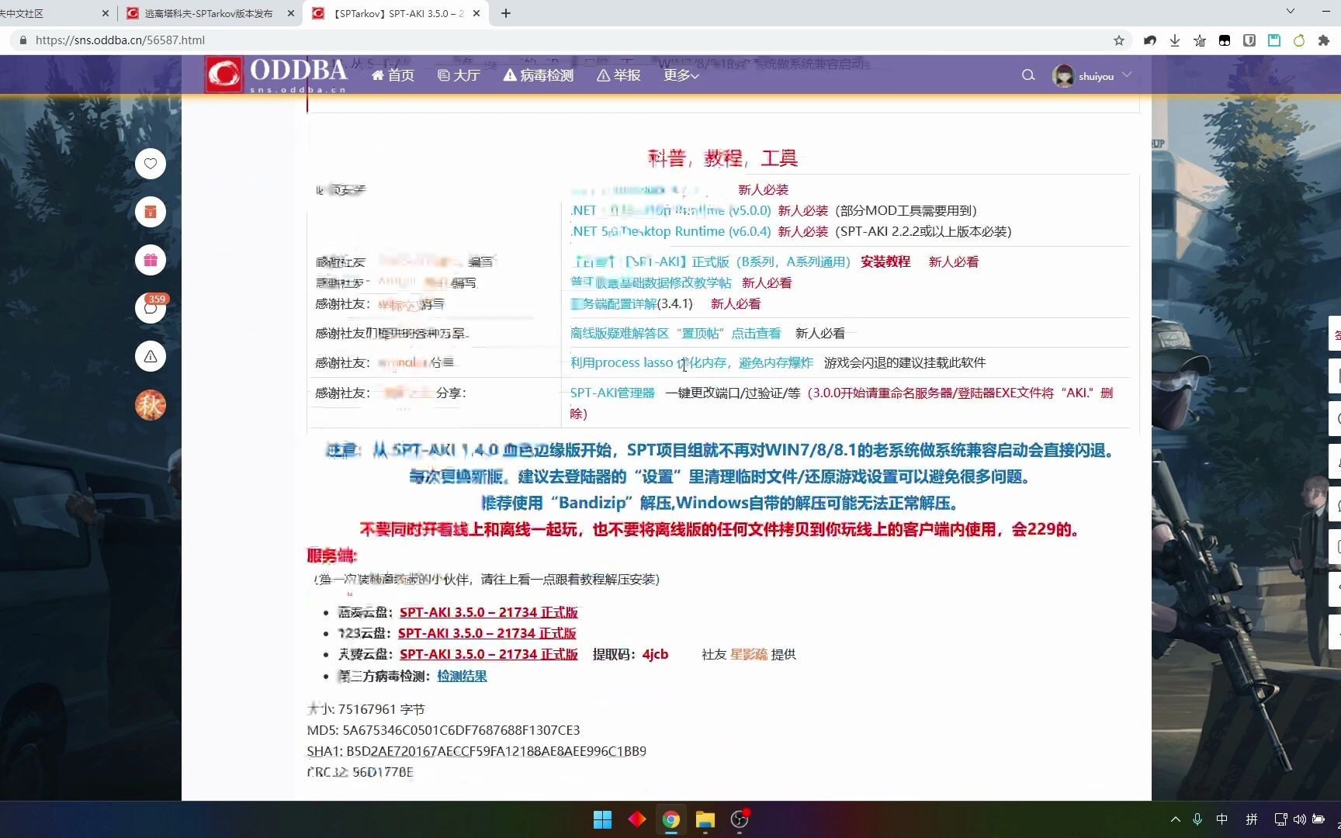Bookmark page with star icon in address bar
Image resolution: width=1341 pixels, height=838 pixels.
tap(1119, 40)
